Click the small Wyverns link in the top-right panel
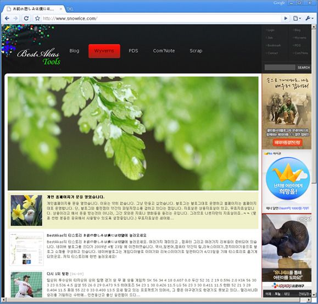Image resolution: width=318 pixels, height=304 pixels. point(300,38)
